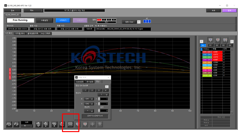Click the X coefficient input field

[104, 99]
